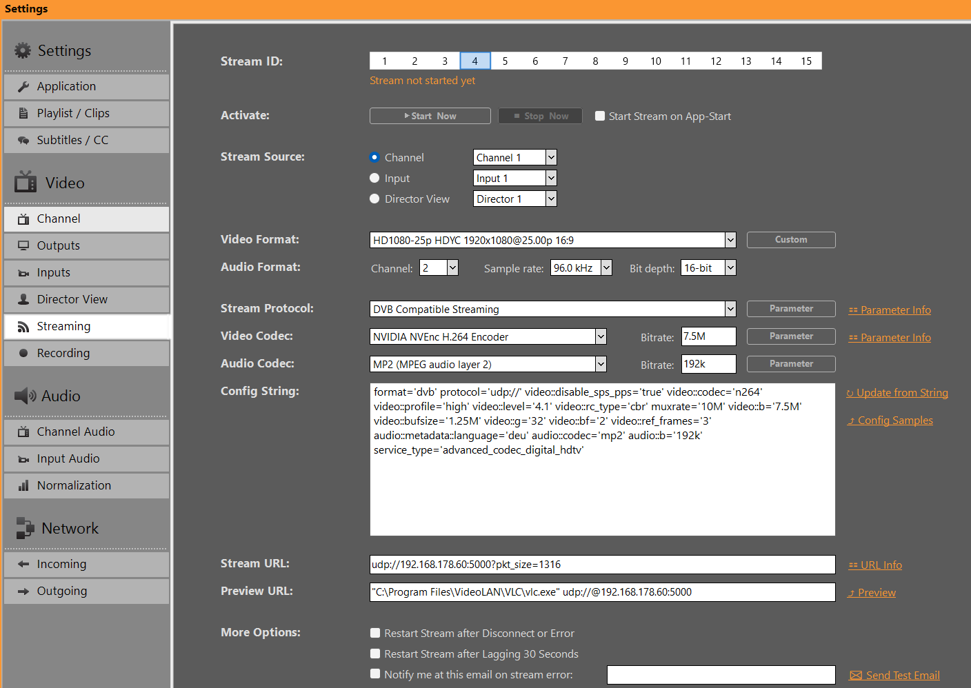Click the Recording dot icon
Viewport: 971px width, 688px height.
click(23, 354)
